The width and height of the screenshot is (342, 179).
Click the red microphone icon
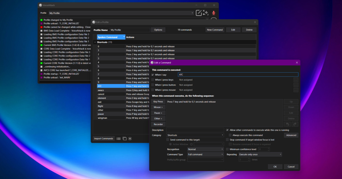click(213, 13)
